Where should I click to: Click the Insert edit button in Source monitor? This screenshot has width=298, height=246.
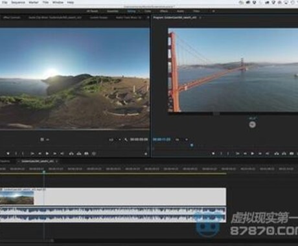[71, 153]
